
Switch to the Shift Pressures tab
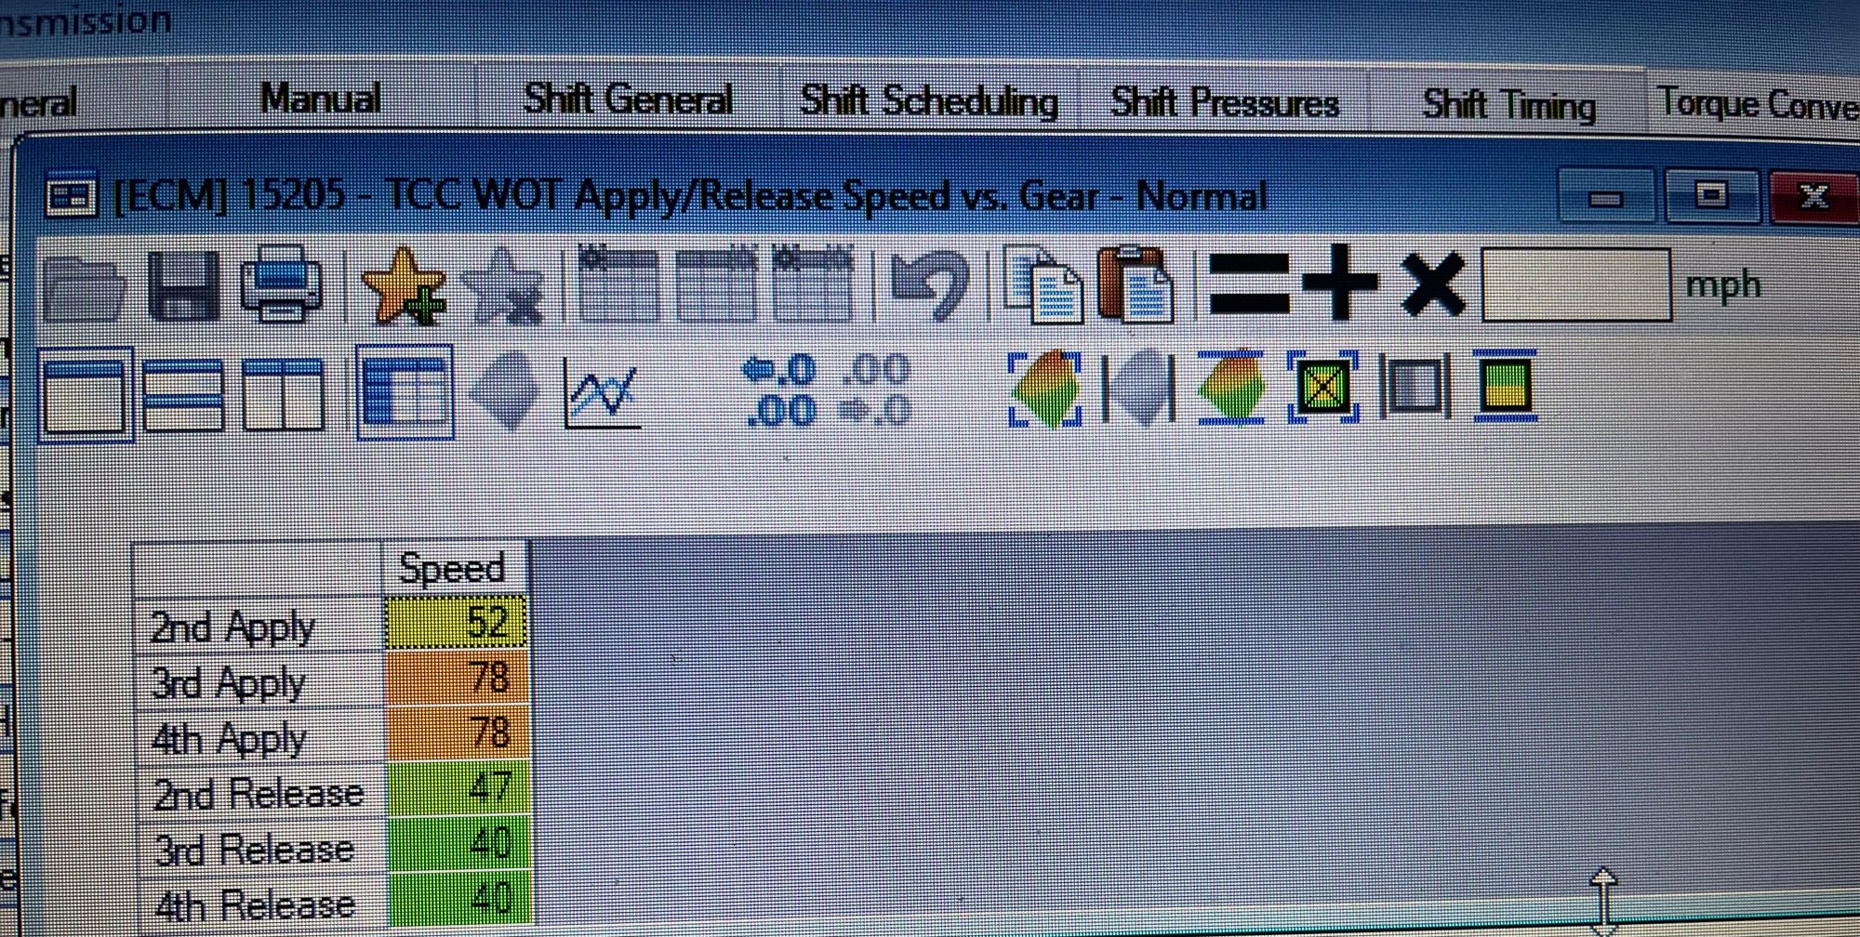(1224, 103)
